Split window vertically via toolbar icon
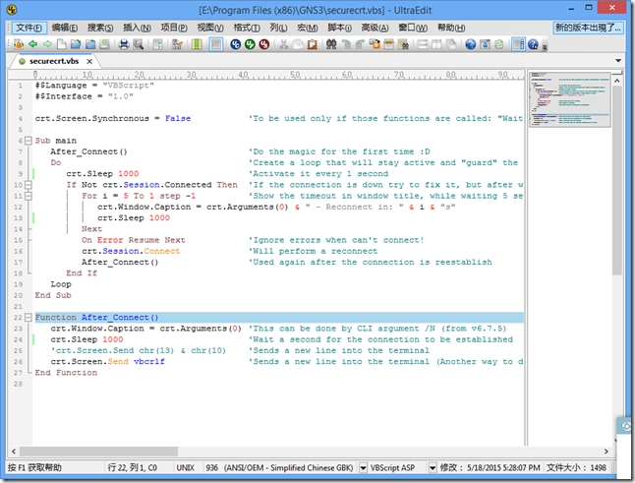635x483 pixels. 436,44
